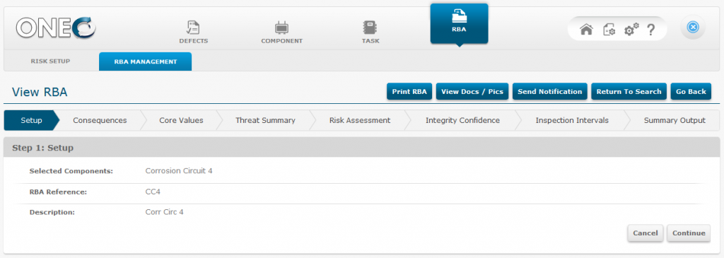This screenshot has width=724, height=258.
Task: Click Send Notification button
Action: click(549, 91)
